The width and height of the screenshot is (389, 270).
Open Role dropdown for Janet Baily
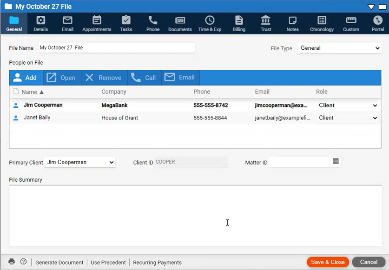coord(348,118)
